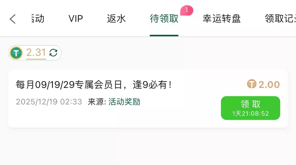Screen dimensions: 296x165
Task: Tap the 来源 label text
Action: [x=97, y=102]
